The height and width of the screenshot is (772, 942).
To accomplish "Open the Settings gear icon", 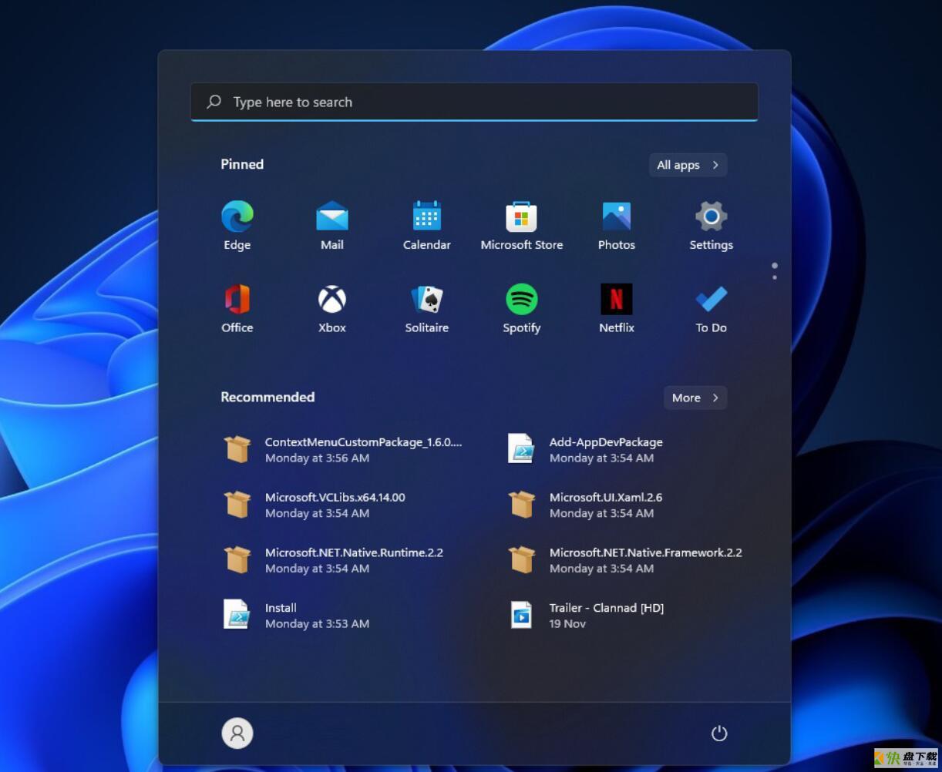I will (712, 216).
